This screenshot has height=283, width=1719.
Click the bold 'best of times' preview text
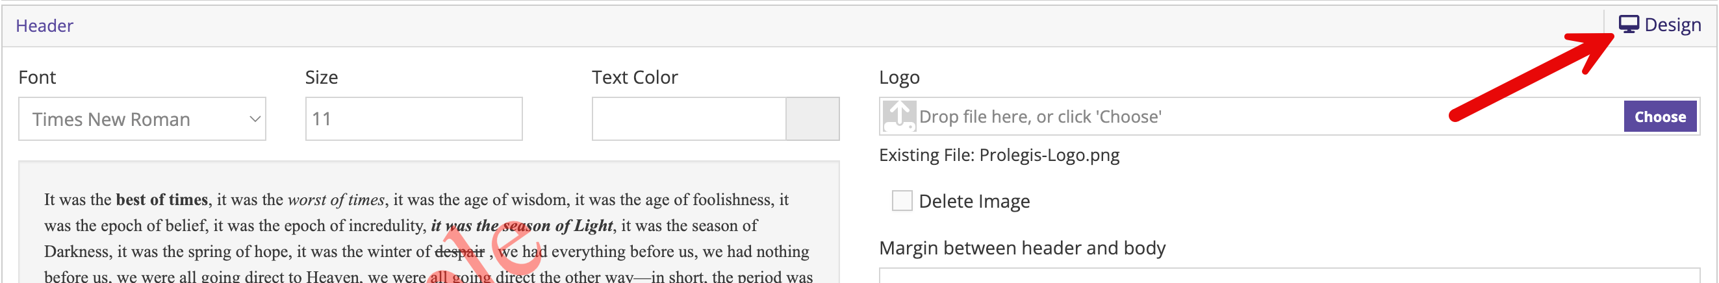162,199
